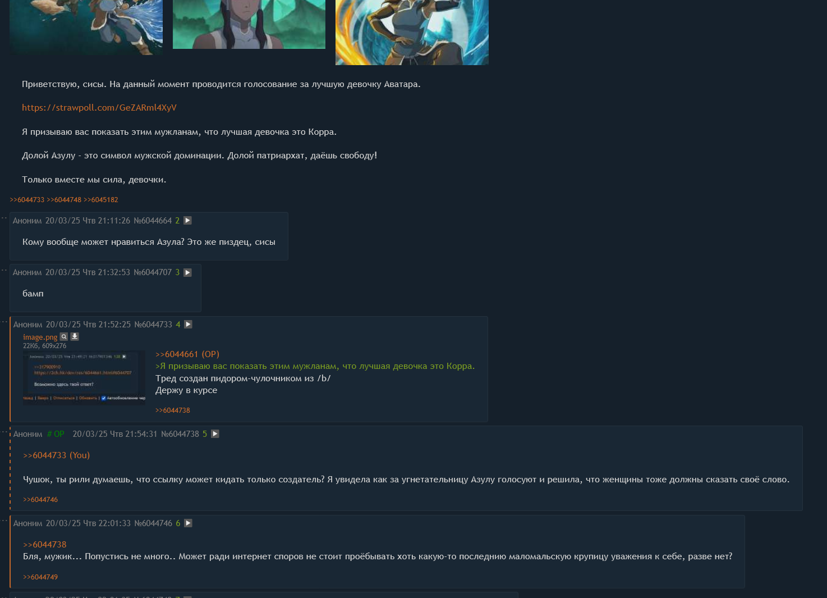Follow the >>6044733 (You) quote link
827x598 pixels.
(x=56, y=455)
